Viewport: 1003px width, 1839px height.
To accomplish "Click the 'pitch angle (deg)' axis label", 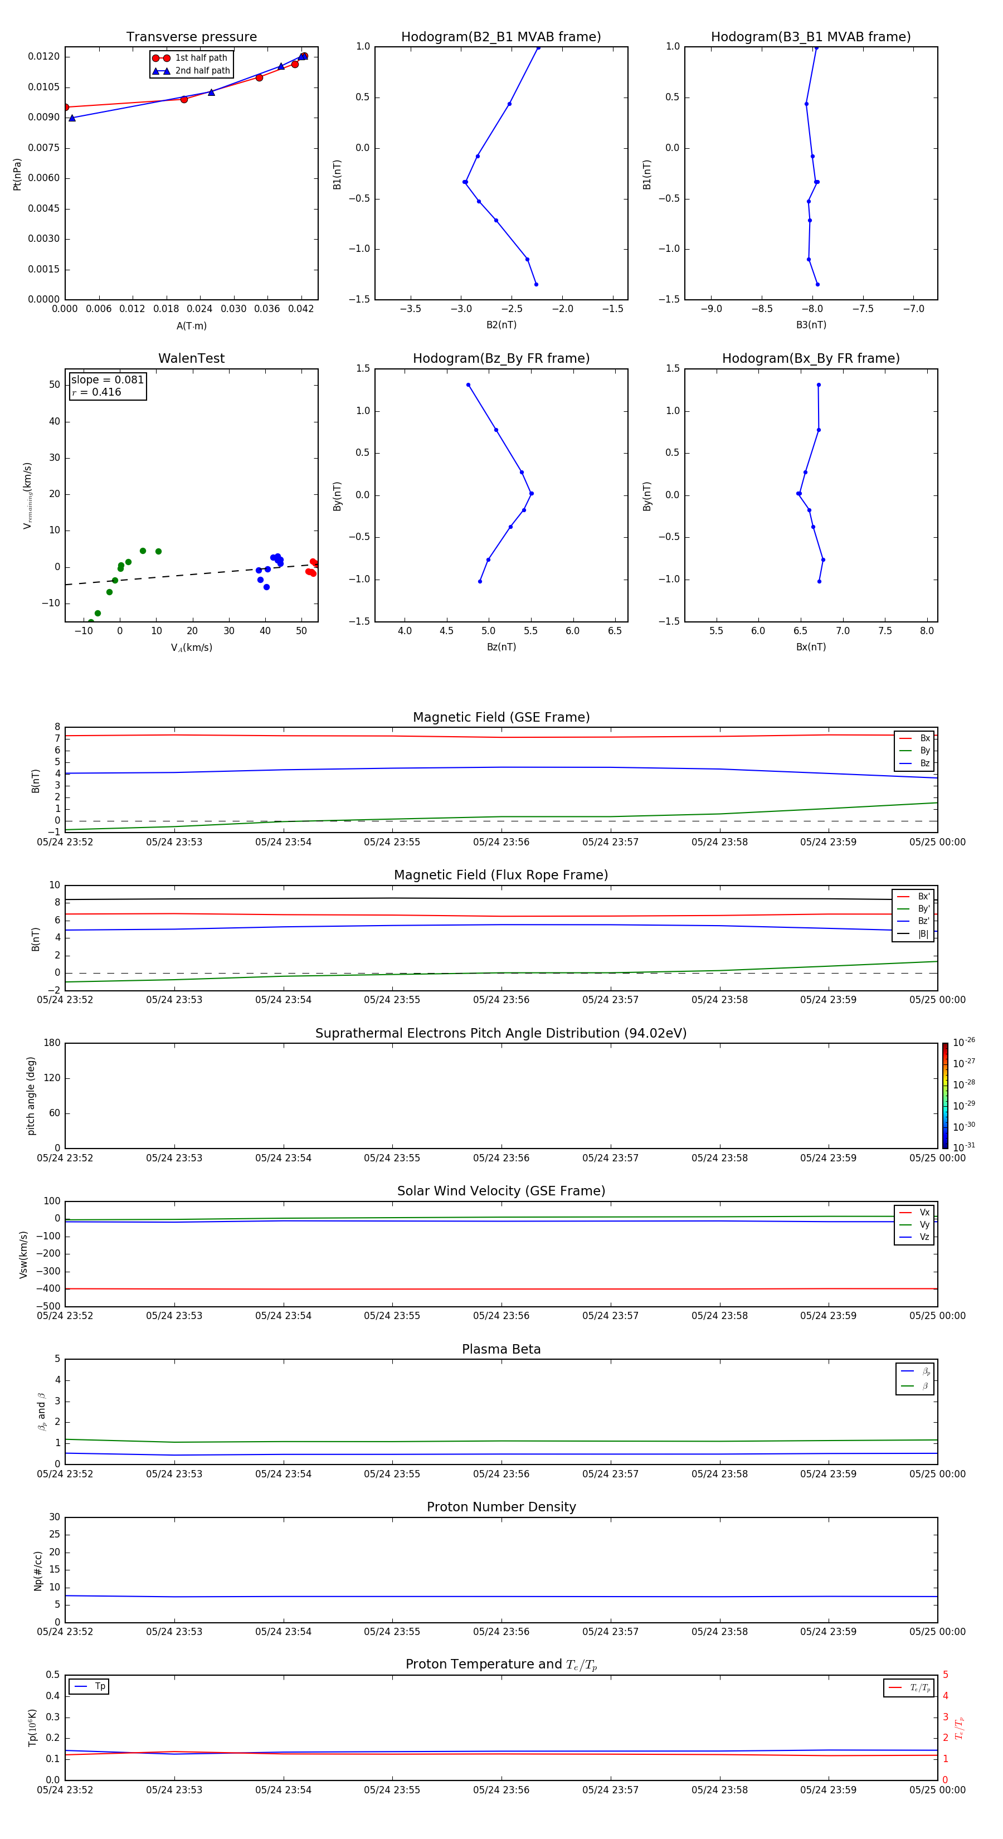I will (31, 1096).
